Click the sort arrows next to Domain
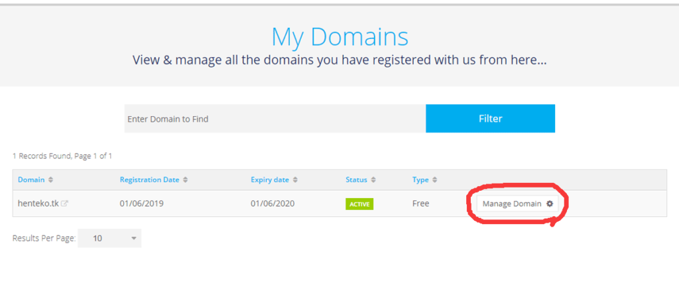The height and width of the screenshot is (283, 679). point(50,180)
